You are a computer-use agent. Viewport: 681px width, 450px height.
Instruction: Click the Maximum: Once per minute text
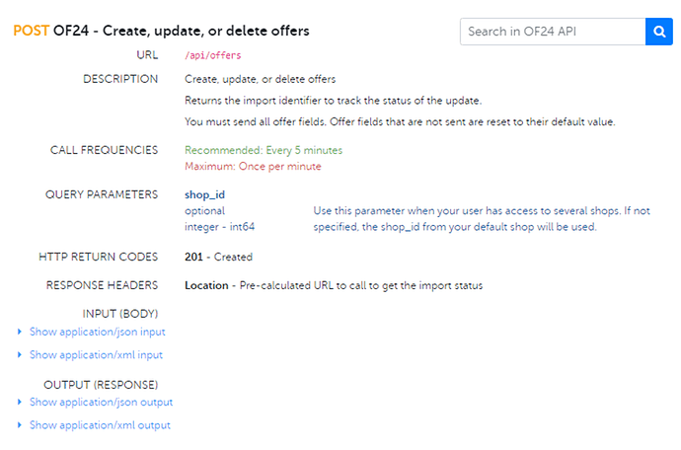(253, 167)
